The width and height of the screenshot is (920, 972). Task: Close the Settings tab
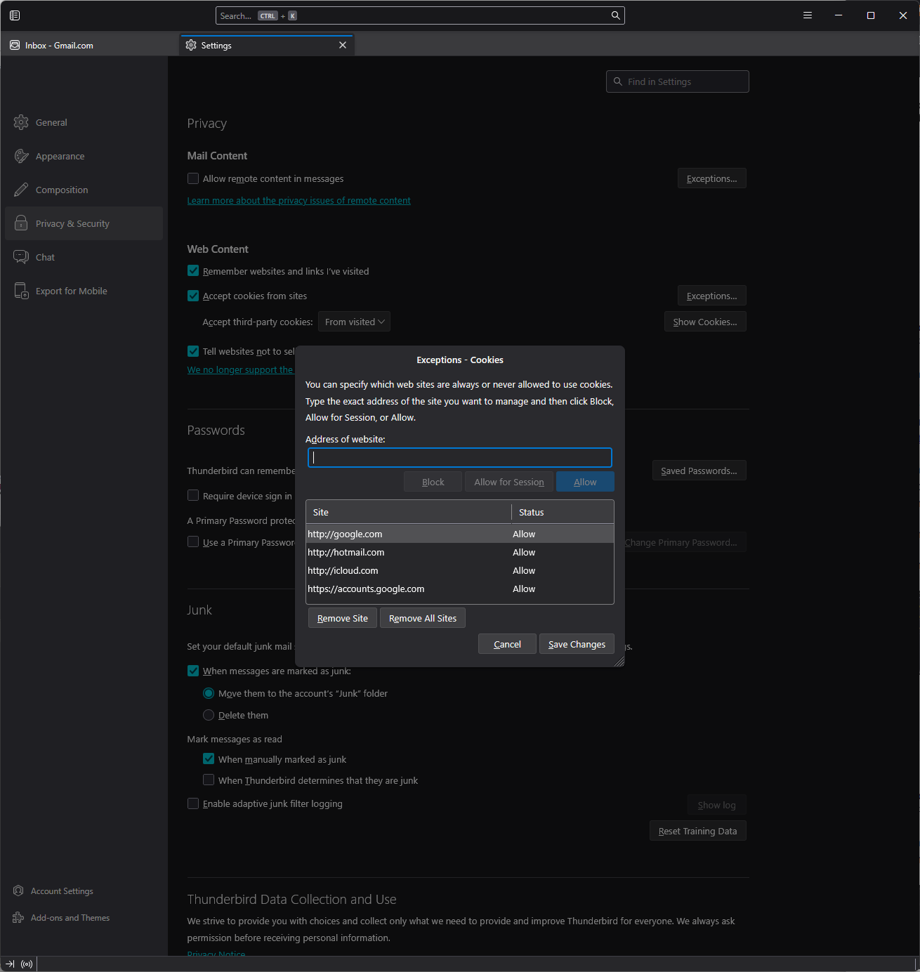[x=343, y=45]
